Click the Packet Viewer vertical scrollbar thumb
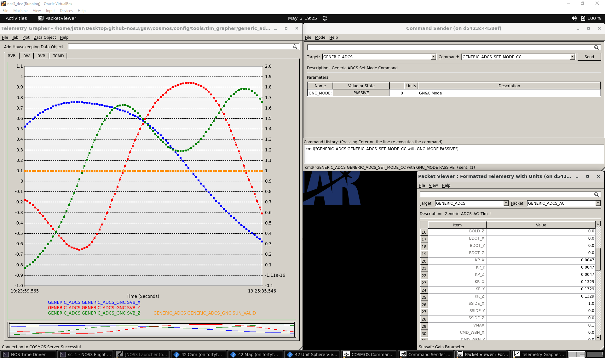605x358 pixels. (x=598, y=259)
